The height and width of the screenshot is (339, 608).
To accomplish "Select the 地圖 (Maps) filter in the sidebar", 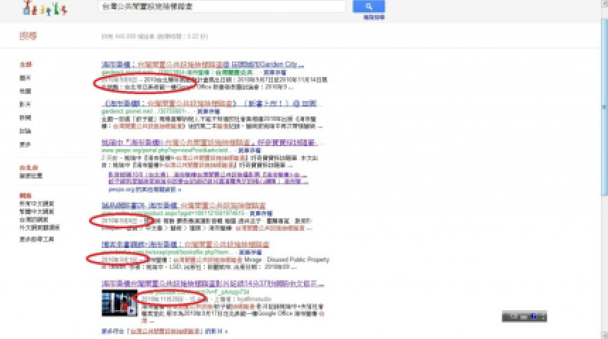I will point(25,91).
